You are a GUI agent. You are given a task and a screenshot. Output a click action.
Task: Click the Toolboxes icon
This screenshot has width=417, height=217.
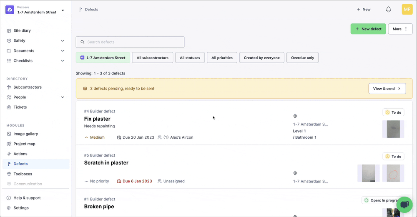[9, 174]
